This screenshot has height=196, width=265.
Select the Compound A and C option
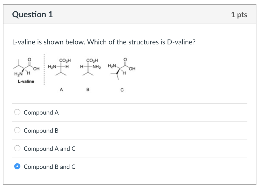(17, 148)
